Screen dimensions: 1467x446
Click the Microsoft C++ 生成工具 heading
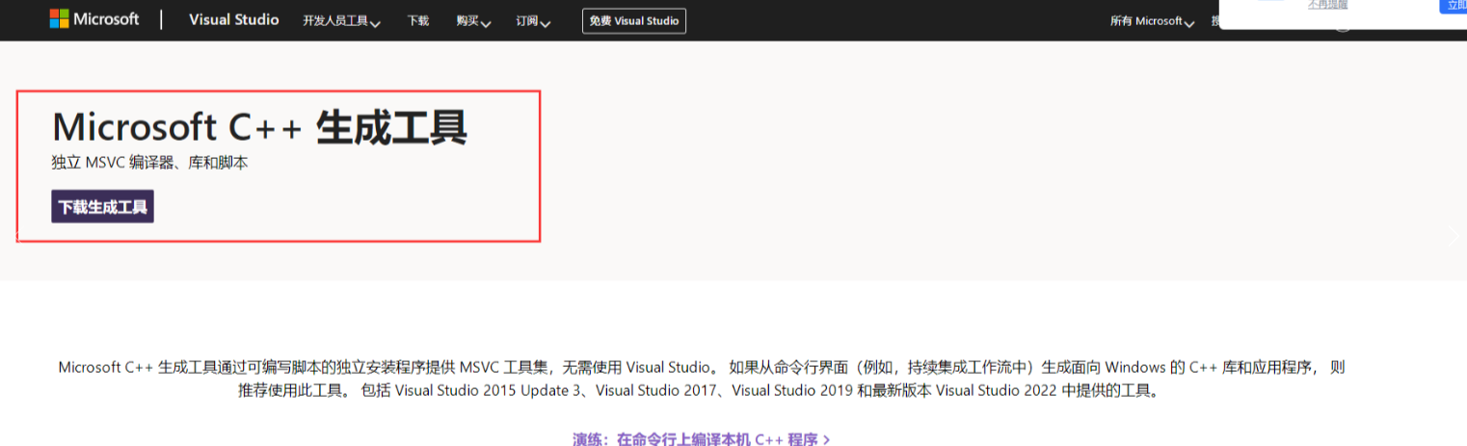(x=259, y=127)
